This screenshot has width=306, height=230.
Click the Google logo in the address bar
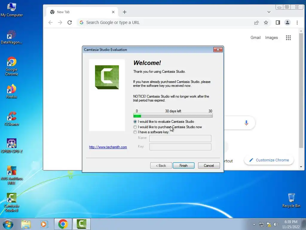(82, 22)
